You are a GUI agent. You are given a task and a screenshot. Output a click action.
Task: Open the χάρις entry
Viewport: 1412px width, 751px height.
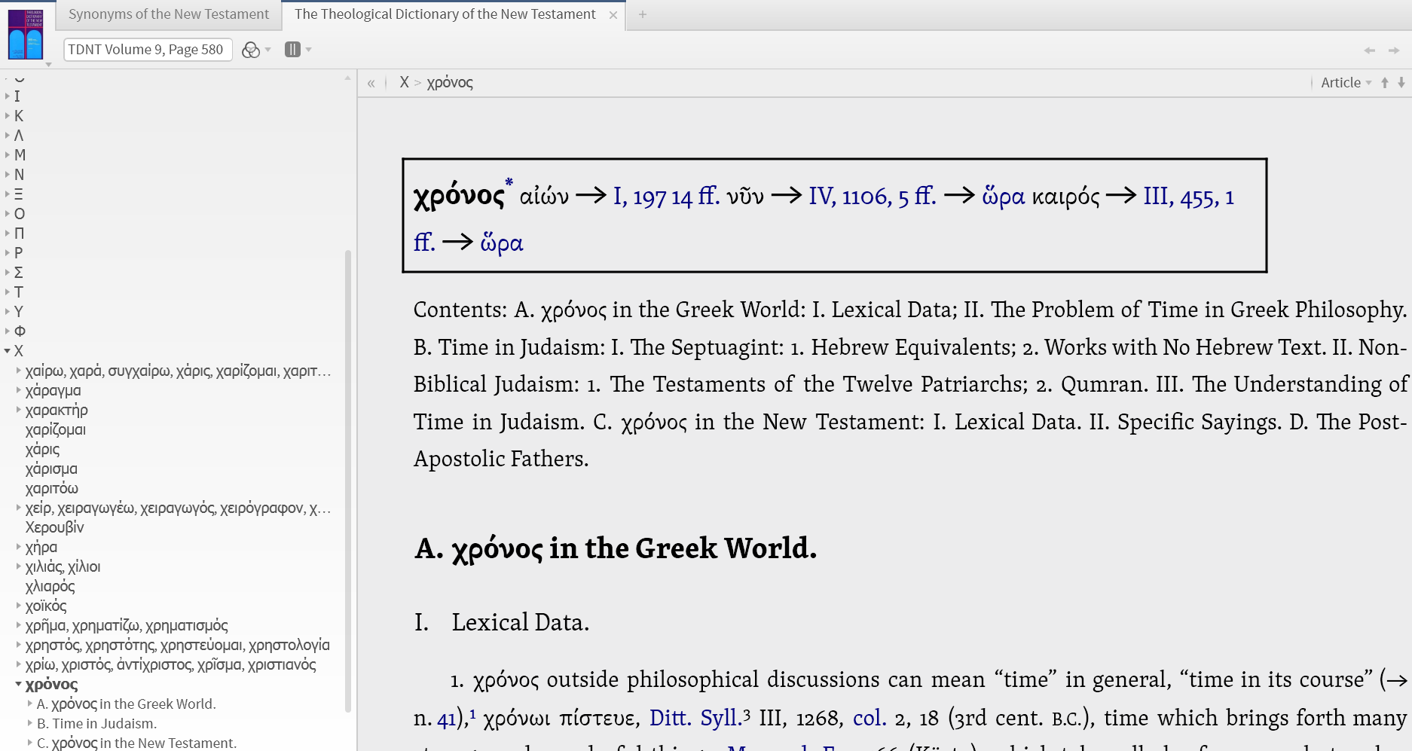coord(42,449)
